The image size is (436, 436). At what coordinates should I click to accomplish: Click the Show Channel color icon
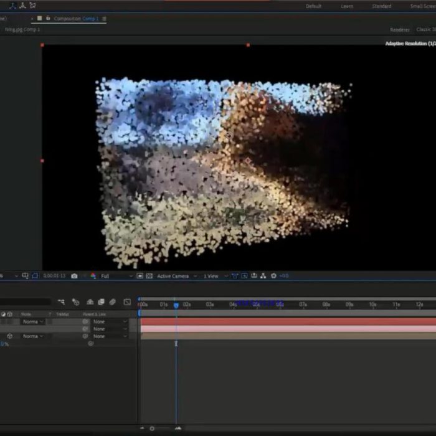click(93, 276)
